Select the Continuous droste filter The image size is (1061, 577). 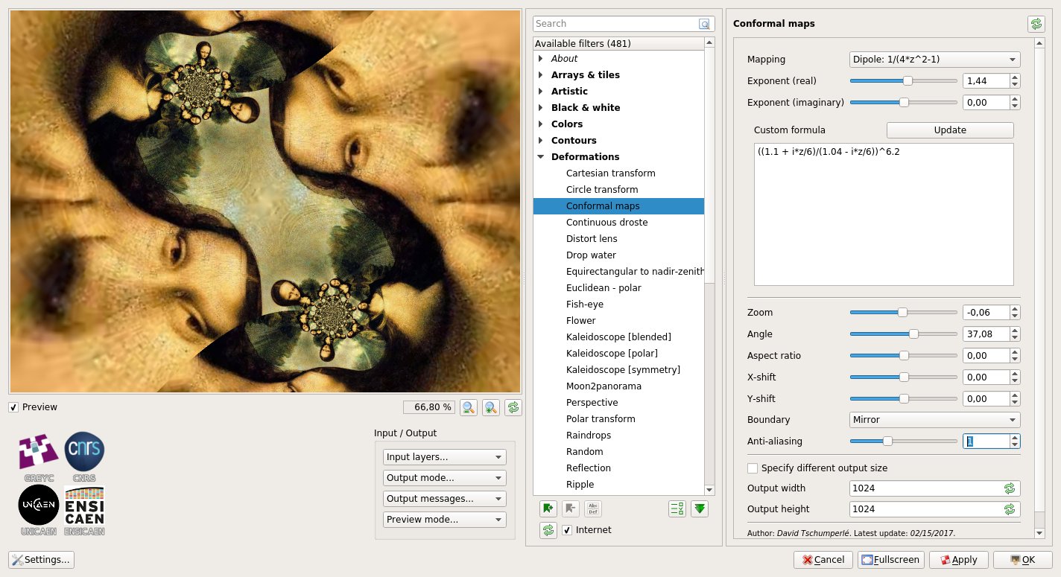[606, 223]
